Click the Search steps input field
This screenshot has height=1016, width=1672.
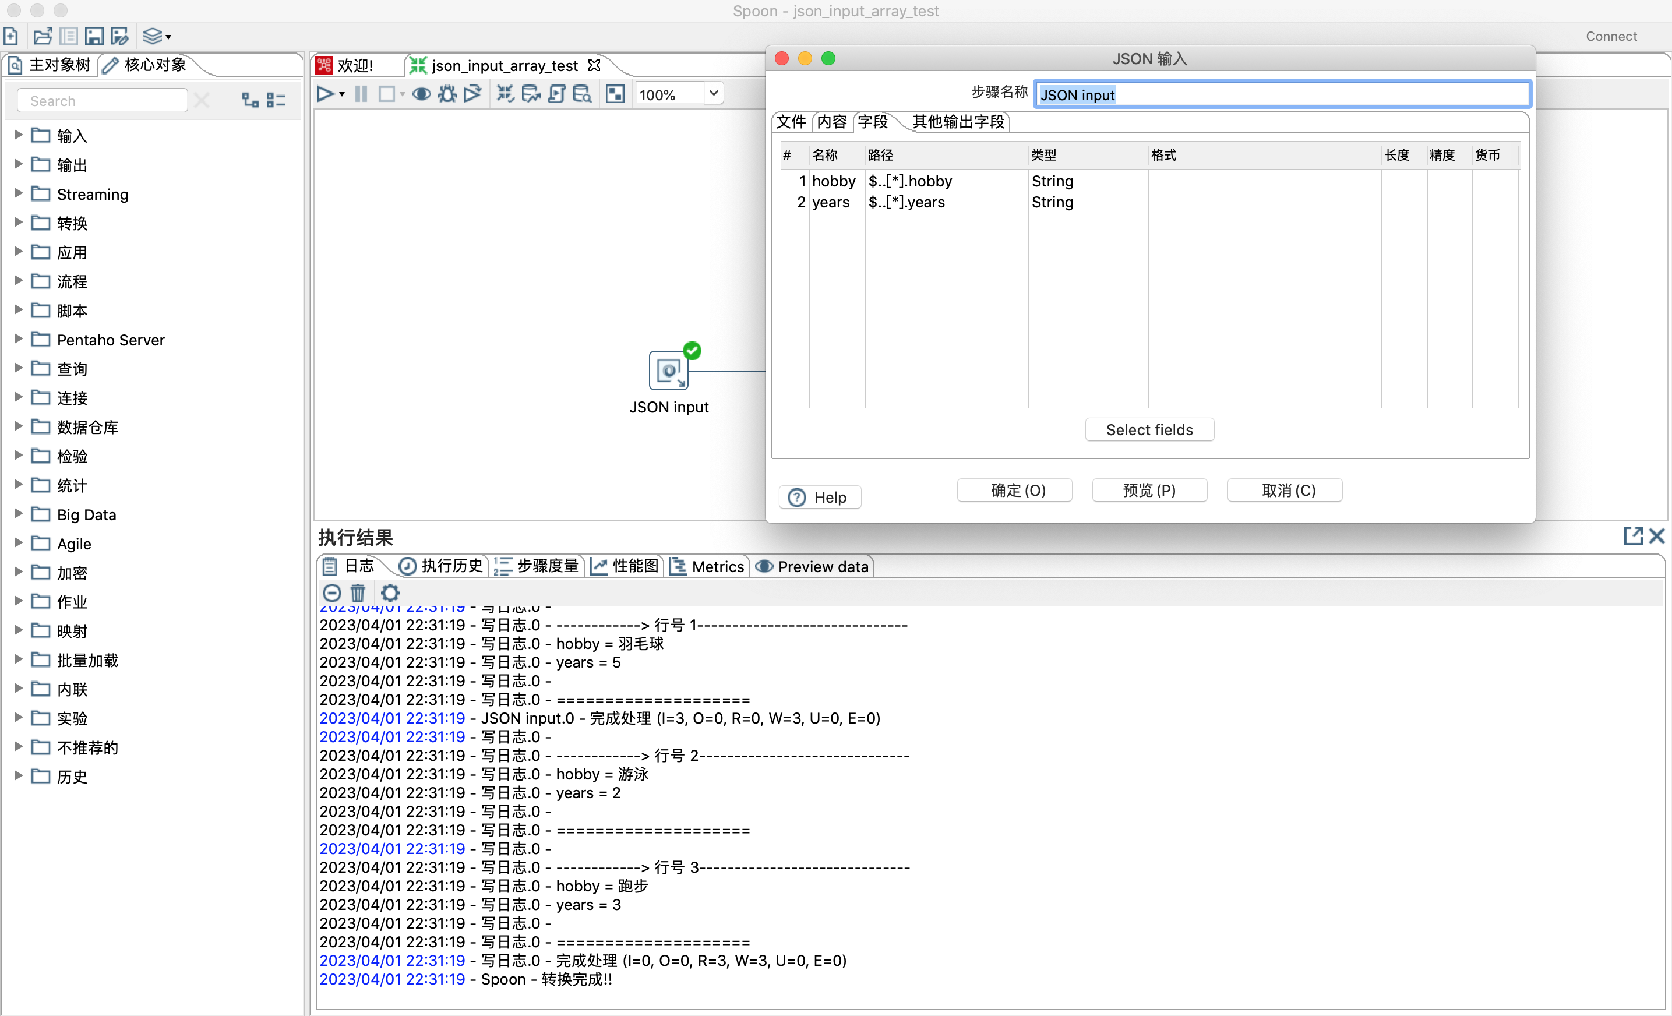[x=102, y=101]
